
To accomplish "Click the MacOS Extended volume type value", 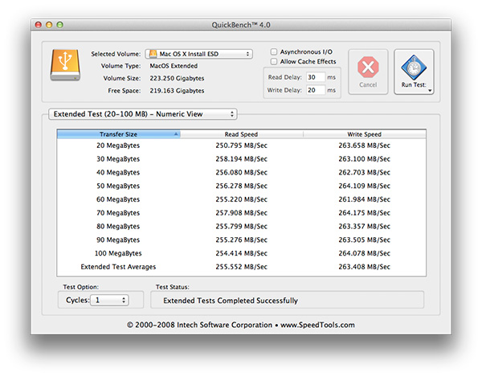I will [x=174, y=66].
